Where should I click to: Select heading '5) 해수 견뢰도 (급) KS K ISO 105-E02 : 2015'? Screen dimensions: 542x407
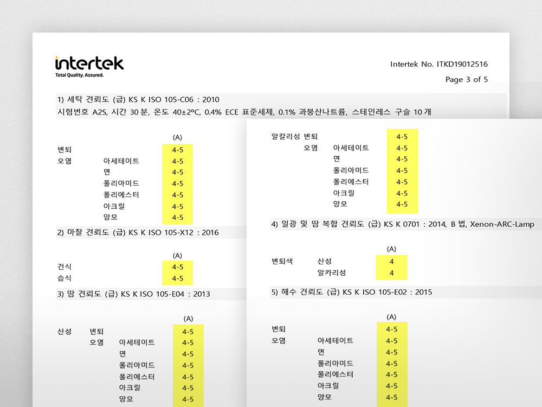pyautogui.click(x=352, y=292)
